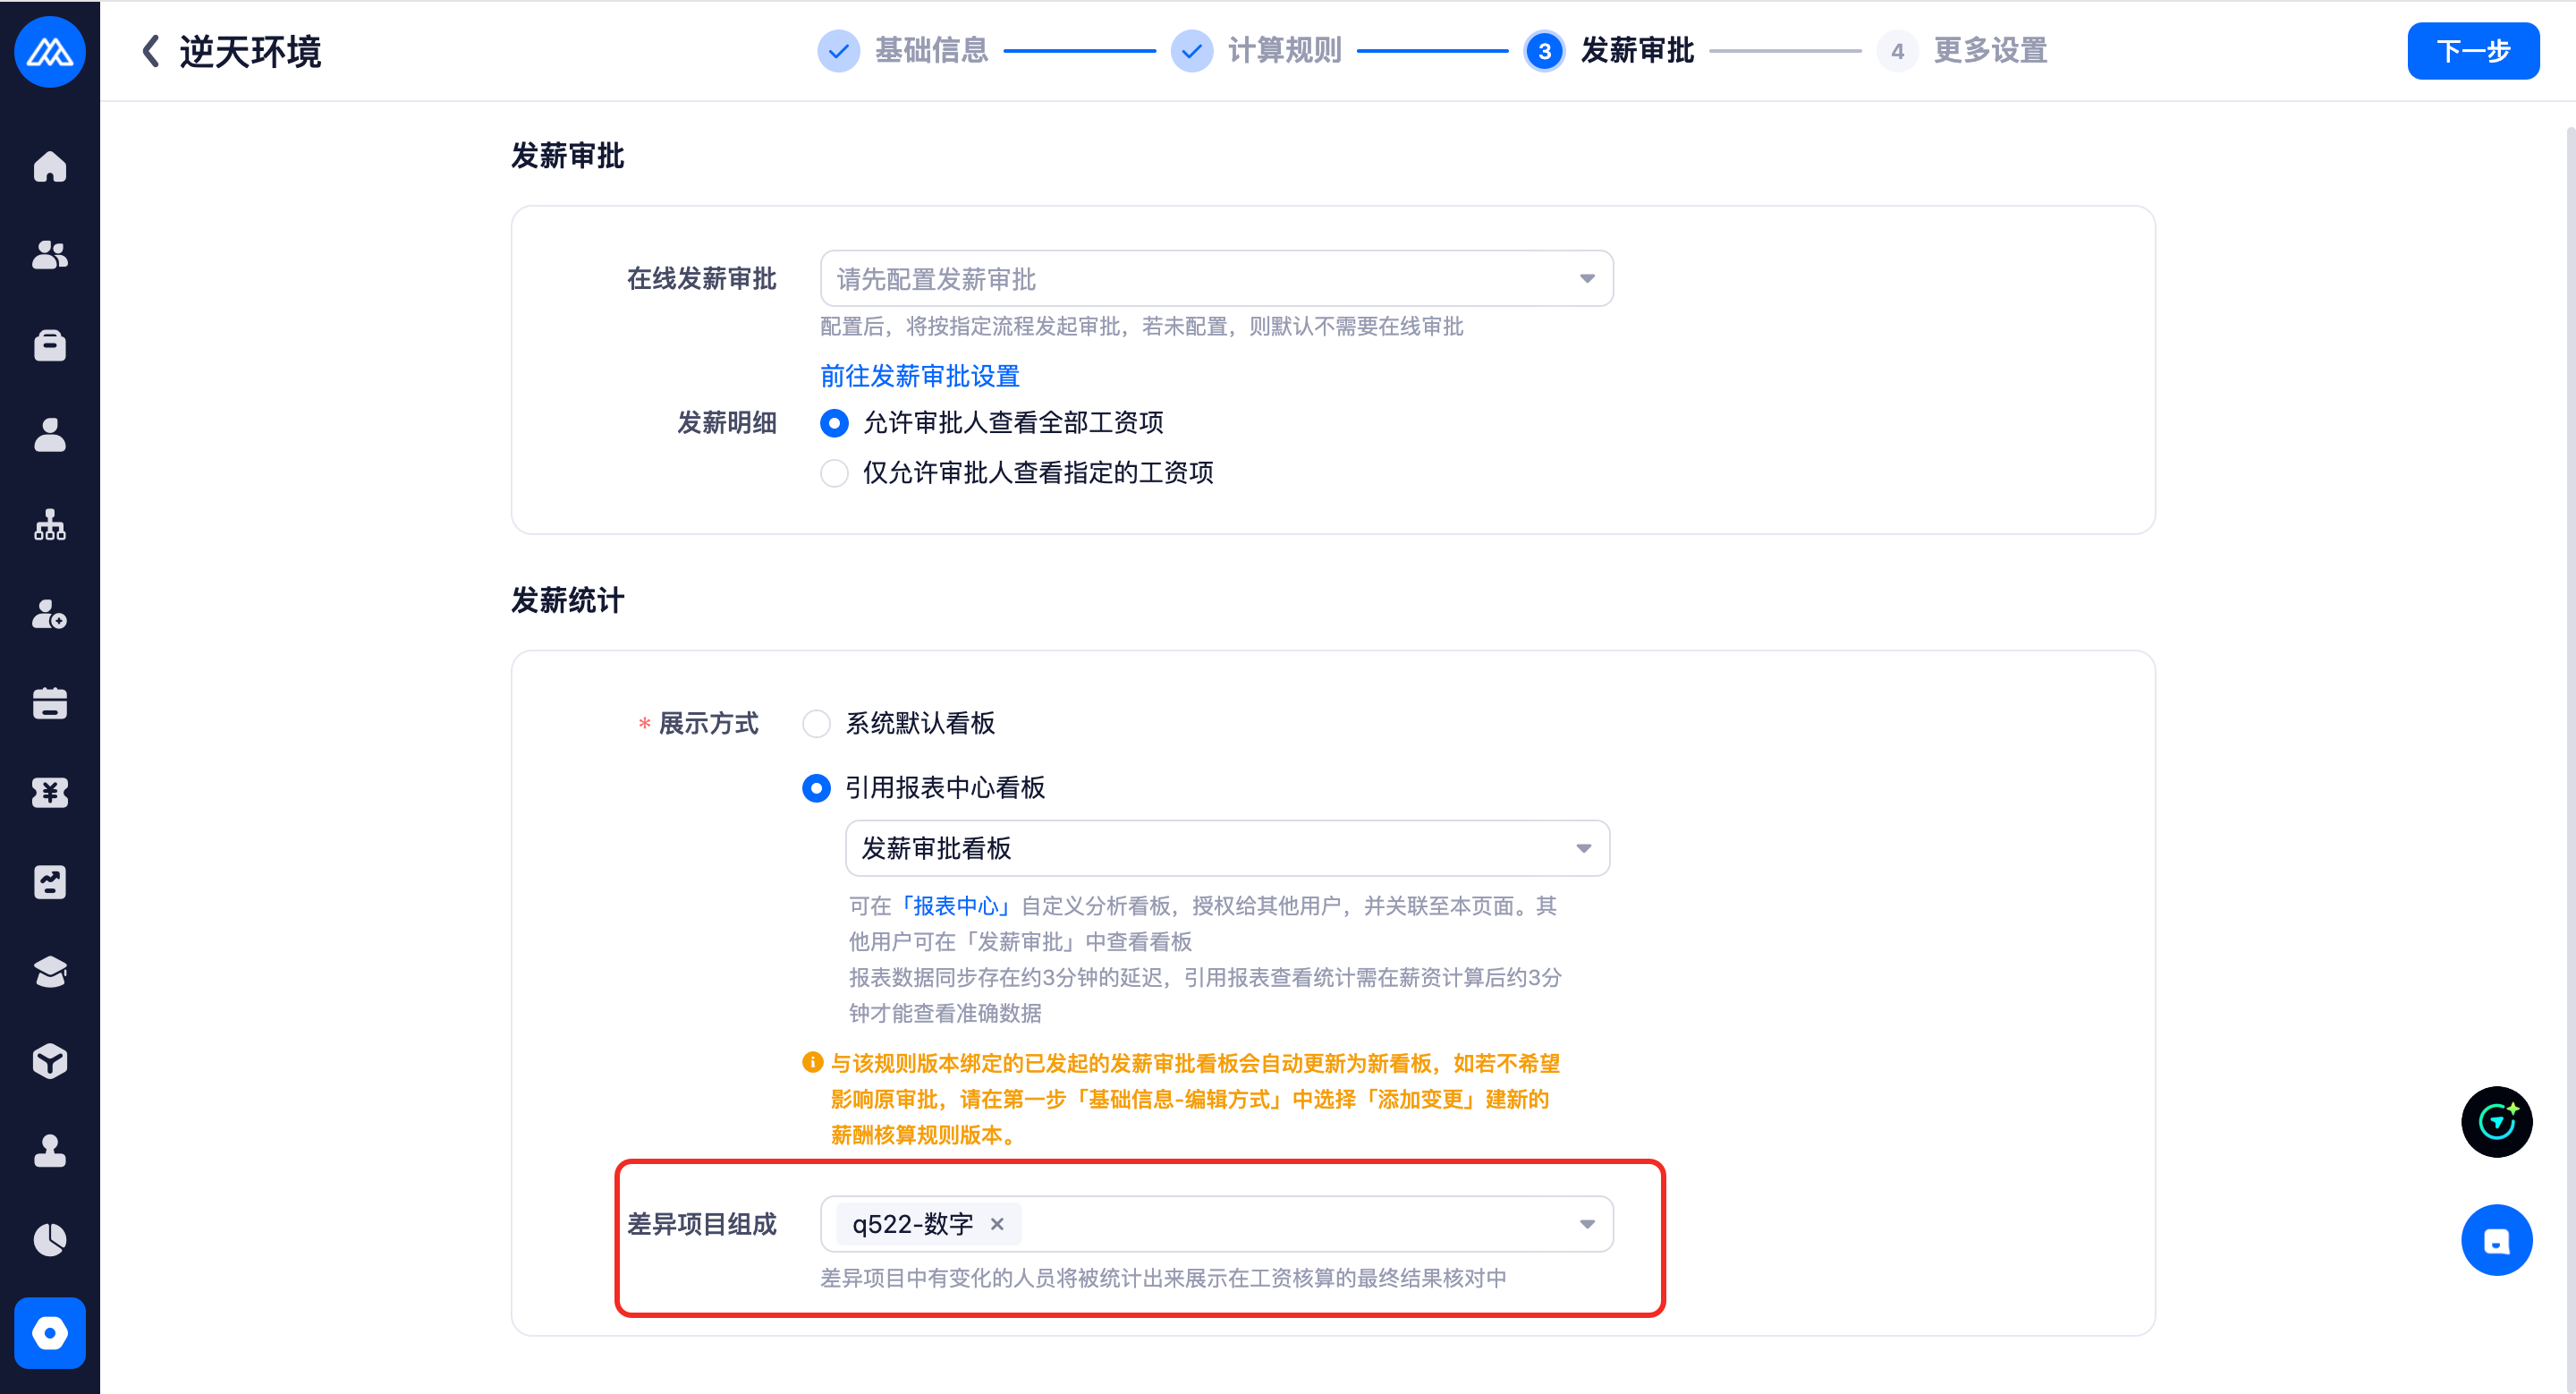Choose 系统默认看板 display option

pos(816,723)
